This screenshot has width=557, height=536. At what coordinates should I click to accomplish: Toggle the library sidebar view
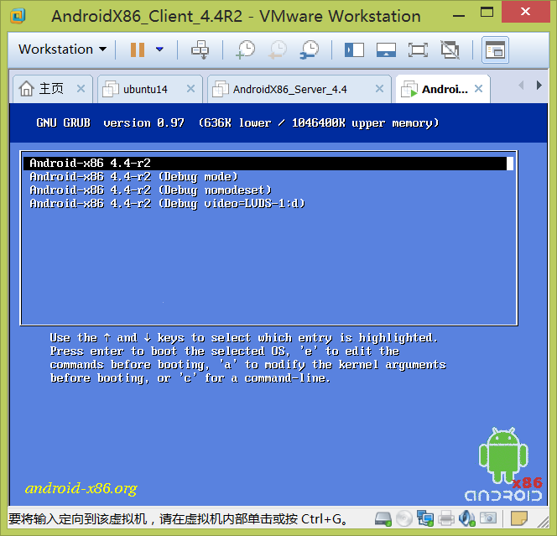click(x=354, y=49)
